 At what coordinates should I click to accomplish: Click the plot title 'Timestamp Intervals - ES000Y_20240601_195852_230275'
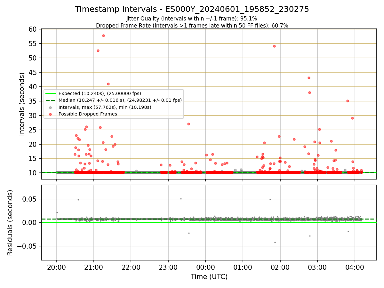[x=192, y=9]
